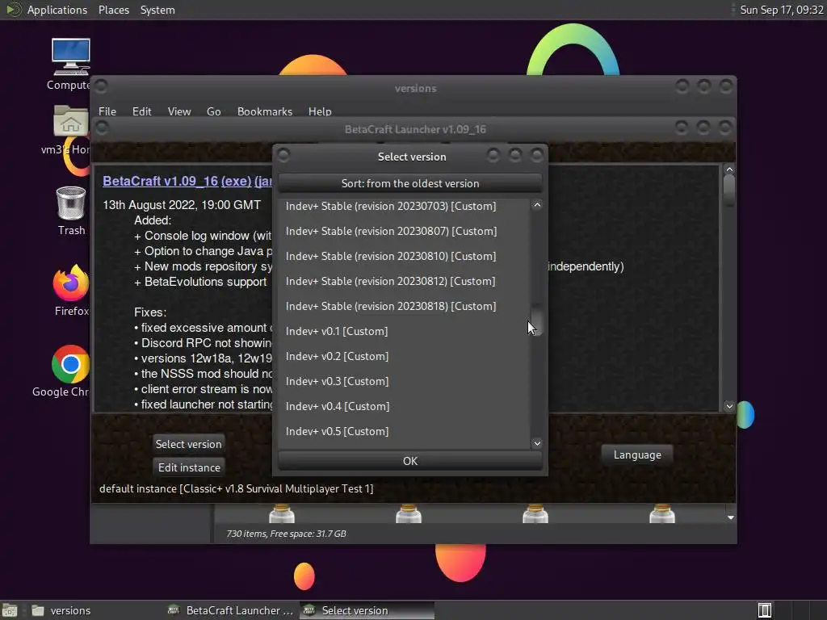Confirm selection with the OK button
827x620 pixels.
[x=409, y=461]
